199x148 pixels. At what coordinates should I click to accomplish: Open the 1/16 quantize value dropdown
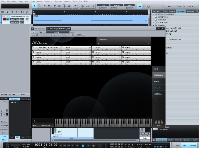click(103, 5)
